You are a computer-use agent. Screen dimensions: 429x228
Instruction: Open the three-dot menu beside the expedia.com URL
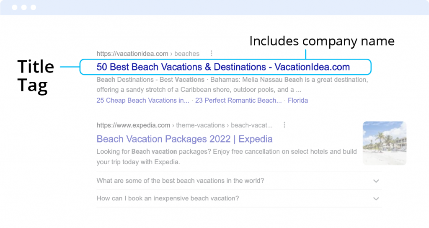click(x=284, y=125)
